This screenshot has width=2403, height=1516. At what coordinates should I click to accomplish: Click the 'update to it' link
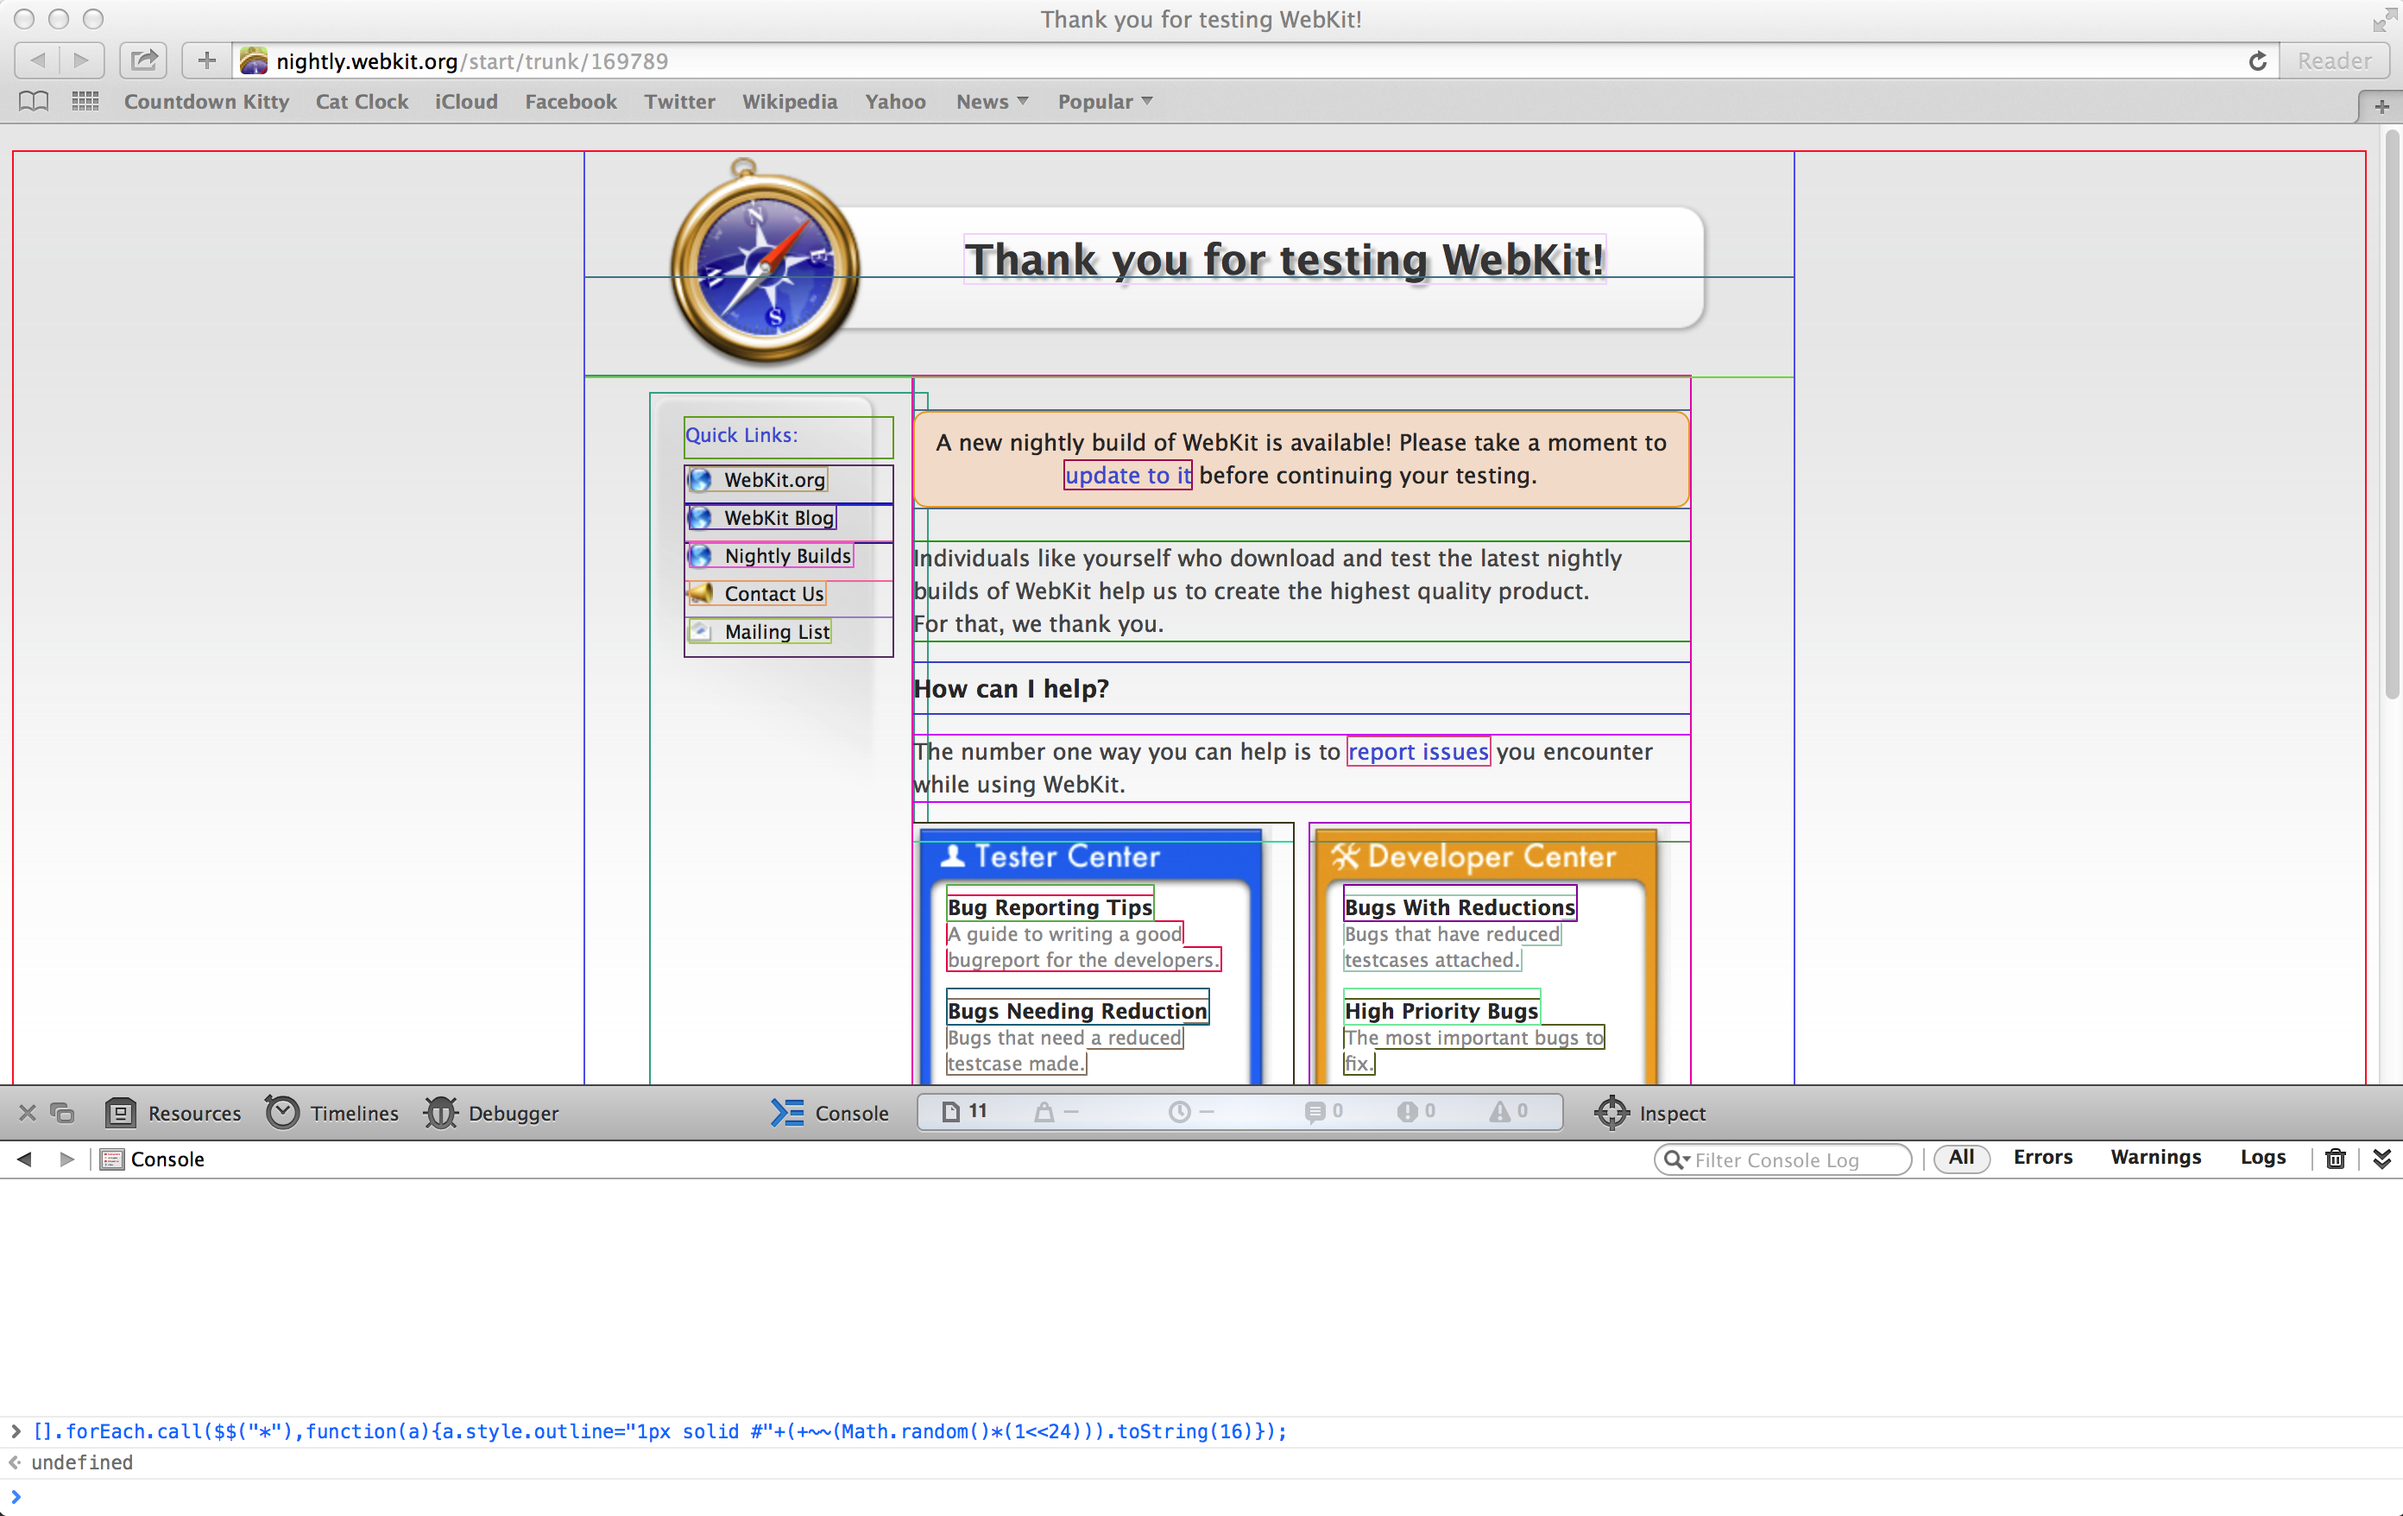coord(1126,475)
